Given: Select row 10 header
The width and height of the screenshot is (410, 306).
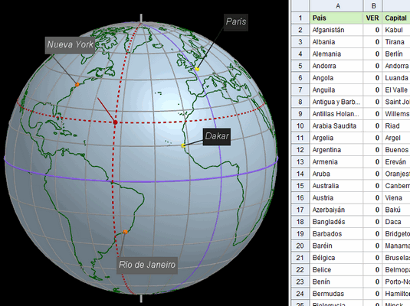Looking at the screenshot, I should (300, 126).
